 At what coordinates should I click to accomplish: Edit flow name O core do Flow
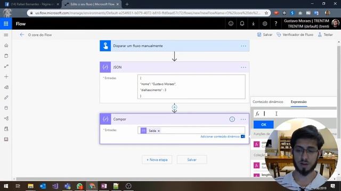coord(40,35)
